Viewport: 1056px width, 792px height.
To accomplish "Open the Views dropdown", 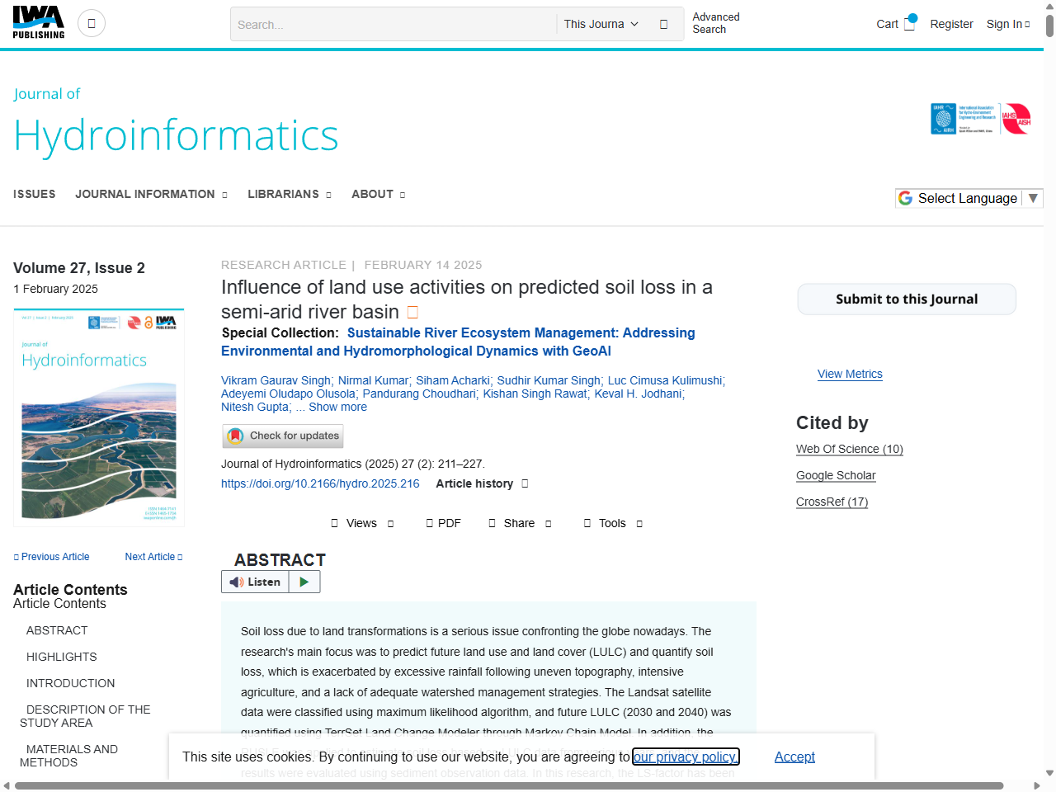I will (362, 523).
